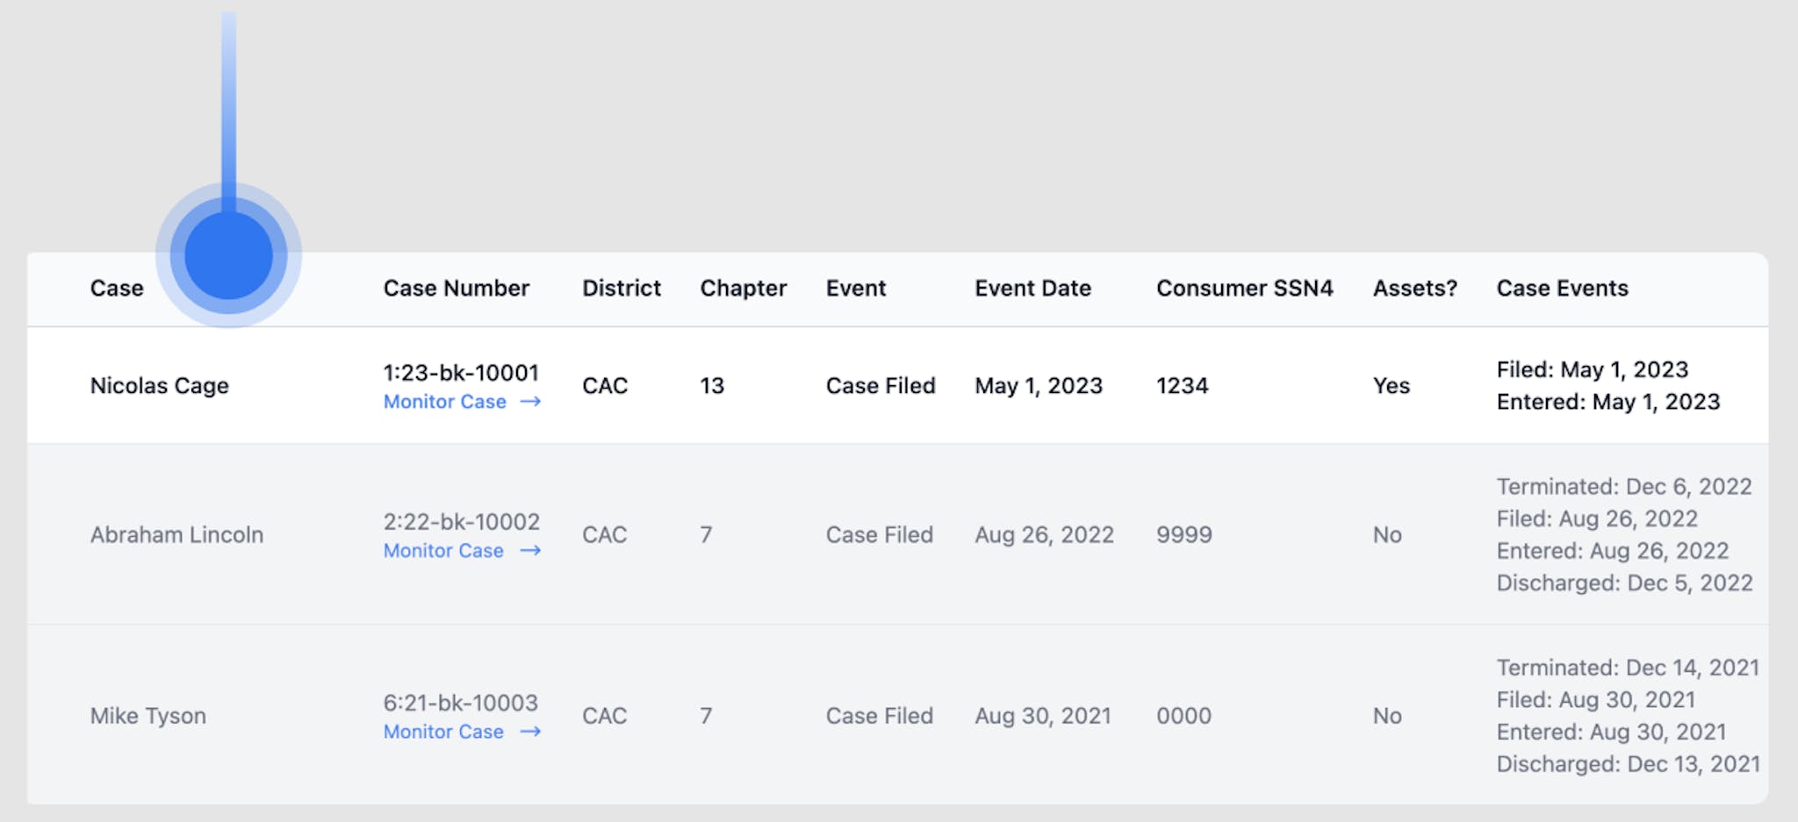
Task: Click the Event Date column header
Action: coord(1032,289)
